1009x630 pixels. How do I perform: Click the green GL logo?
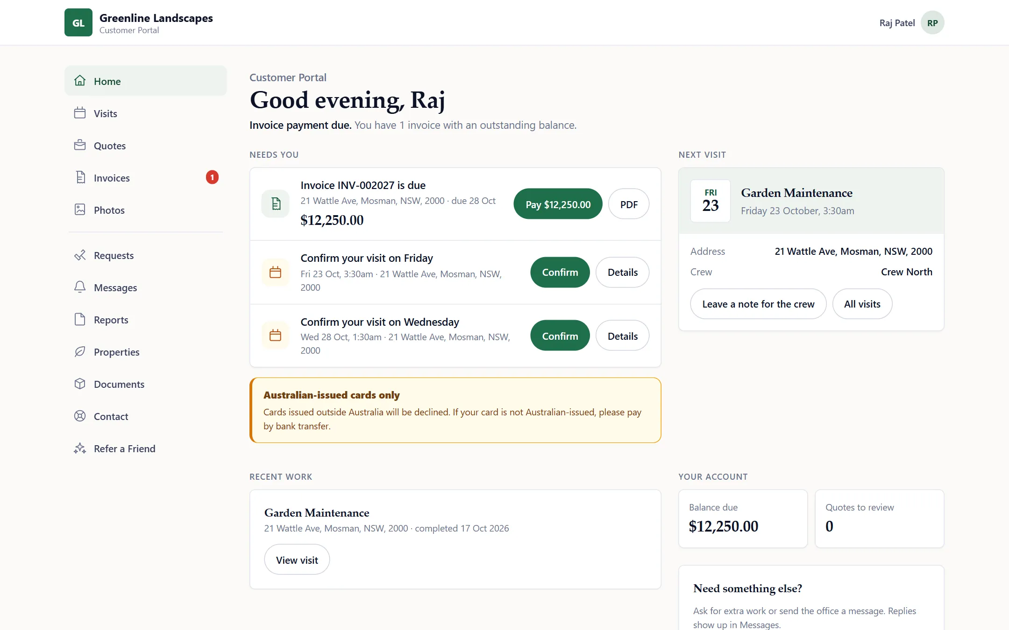click(x=78, y=22)
